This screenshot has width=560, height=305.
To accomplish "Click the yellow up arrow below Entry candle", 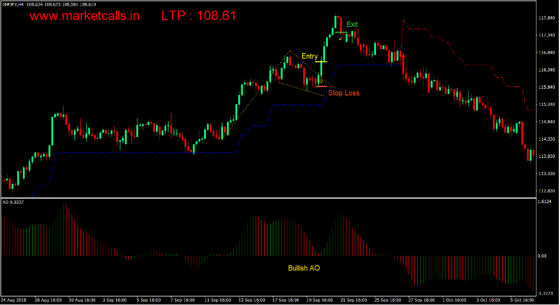I will click(320, 81).
